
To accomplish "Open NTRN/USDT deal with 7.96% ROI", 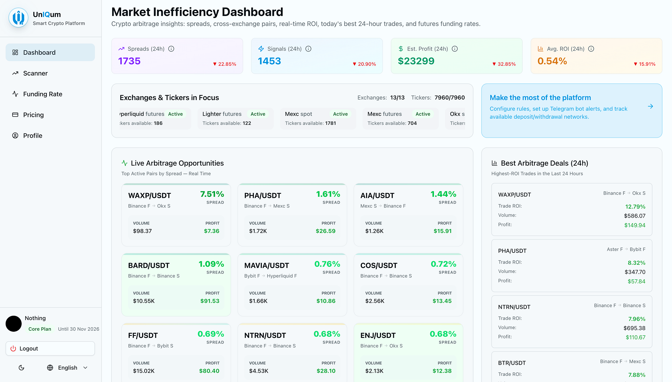I will (571, 322).
